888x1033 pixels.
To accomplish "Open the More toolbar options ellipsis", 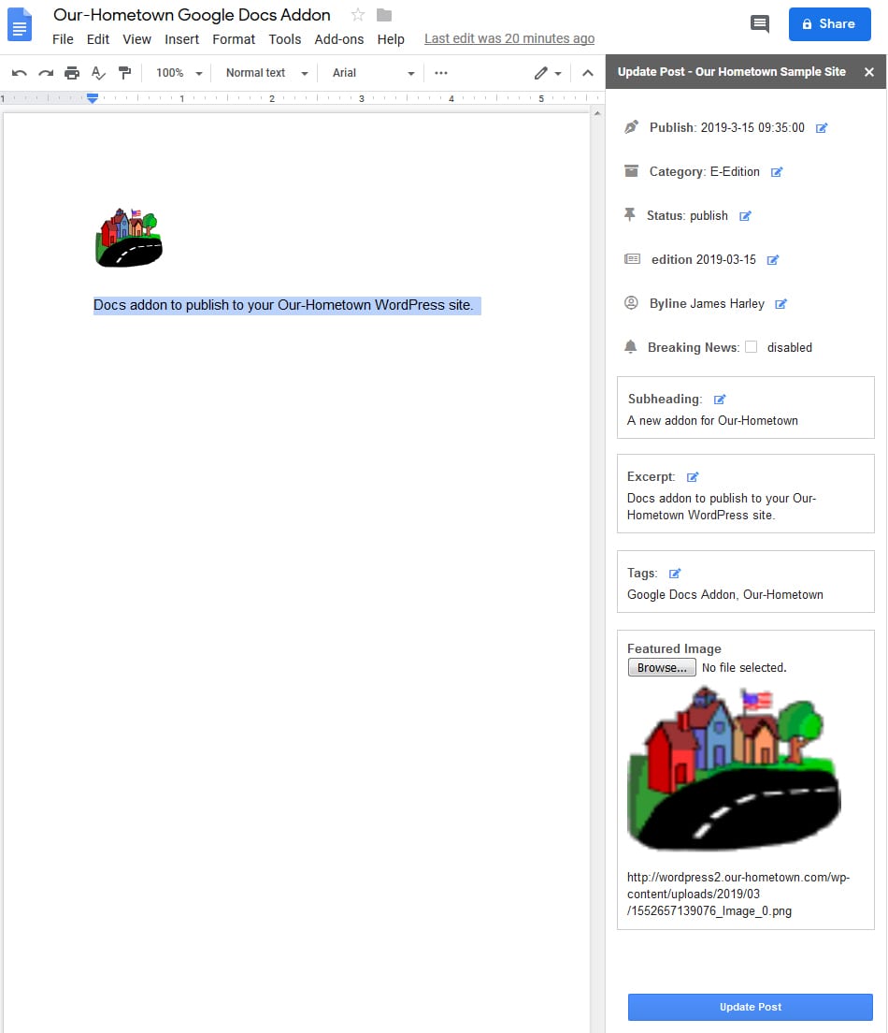I will (x=441, y=73).
